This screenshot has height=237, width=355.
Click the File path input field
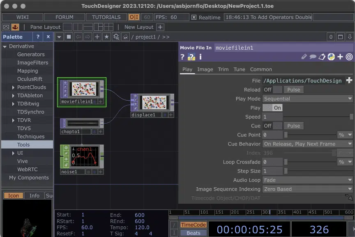tap(303, 81)
